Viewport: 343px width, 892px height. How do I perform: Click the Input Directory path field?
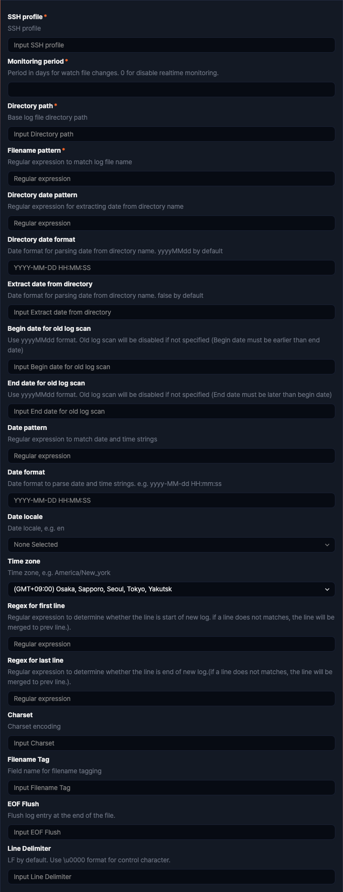pyautogui.click(x=171, y=134)
